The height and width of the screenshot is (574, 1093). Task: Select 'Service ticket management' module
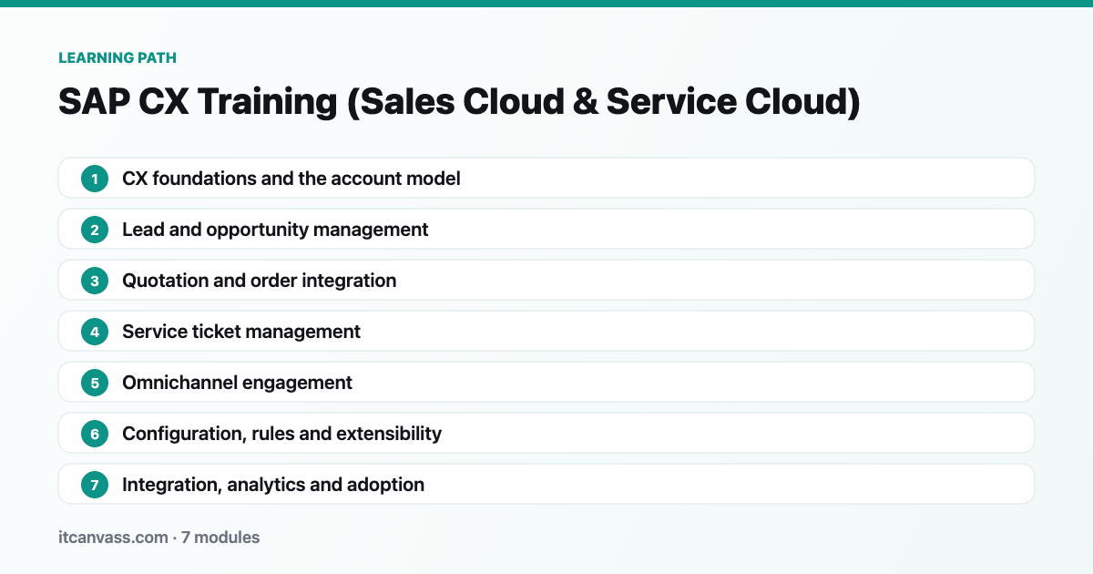pos(546,331)
